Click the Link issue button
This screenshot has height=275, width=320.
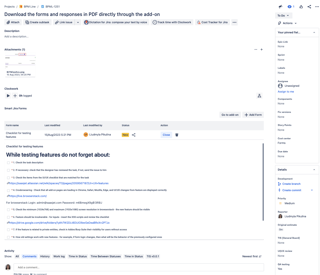[x=64, y=22]
